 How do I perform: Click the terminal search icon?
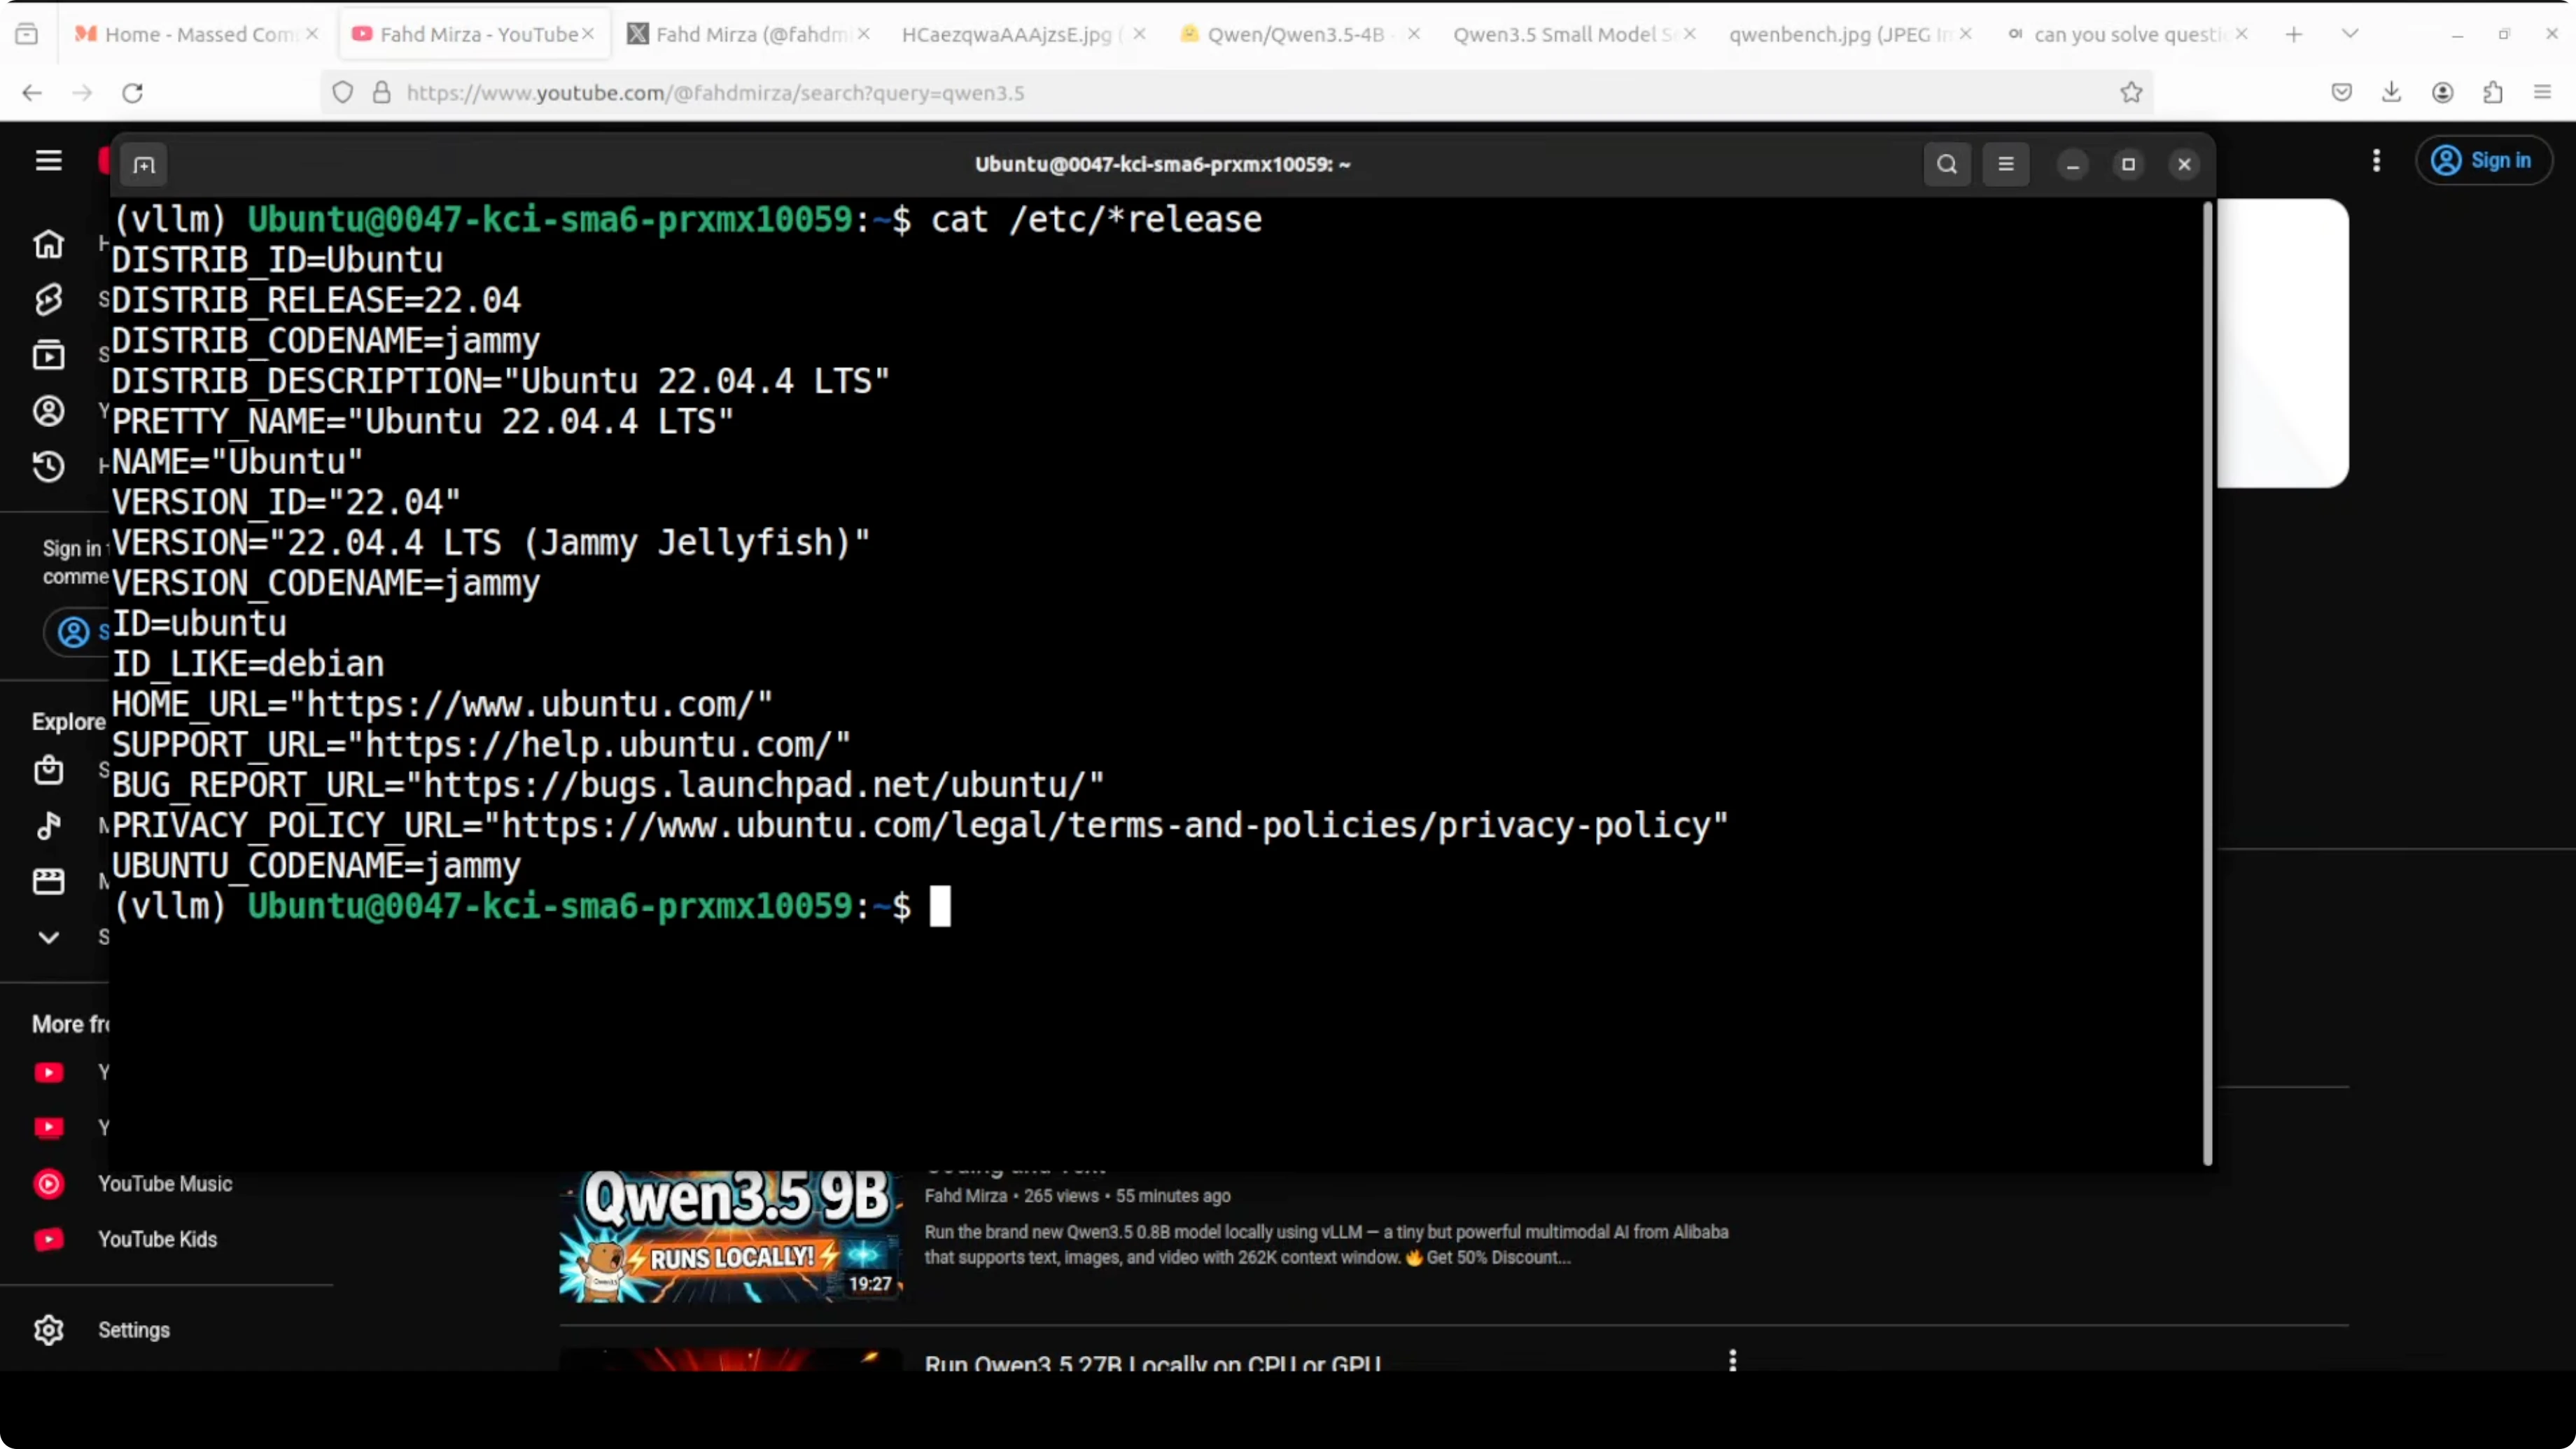(x=1946, y=164)
